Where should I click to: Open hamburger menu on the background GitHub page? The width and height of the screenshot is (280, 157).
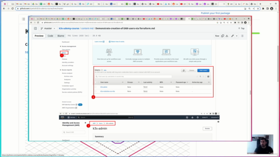[x=23, y=19]
